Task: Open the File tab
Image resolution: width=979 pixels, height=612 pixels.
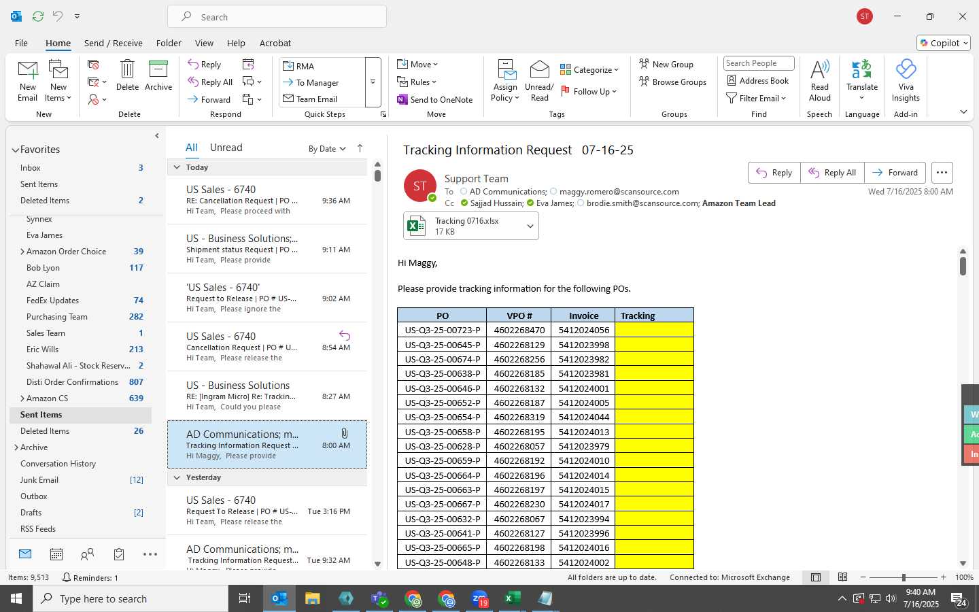Action: (x=21, y=43)
